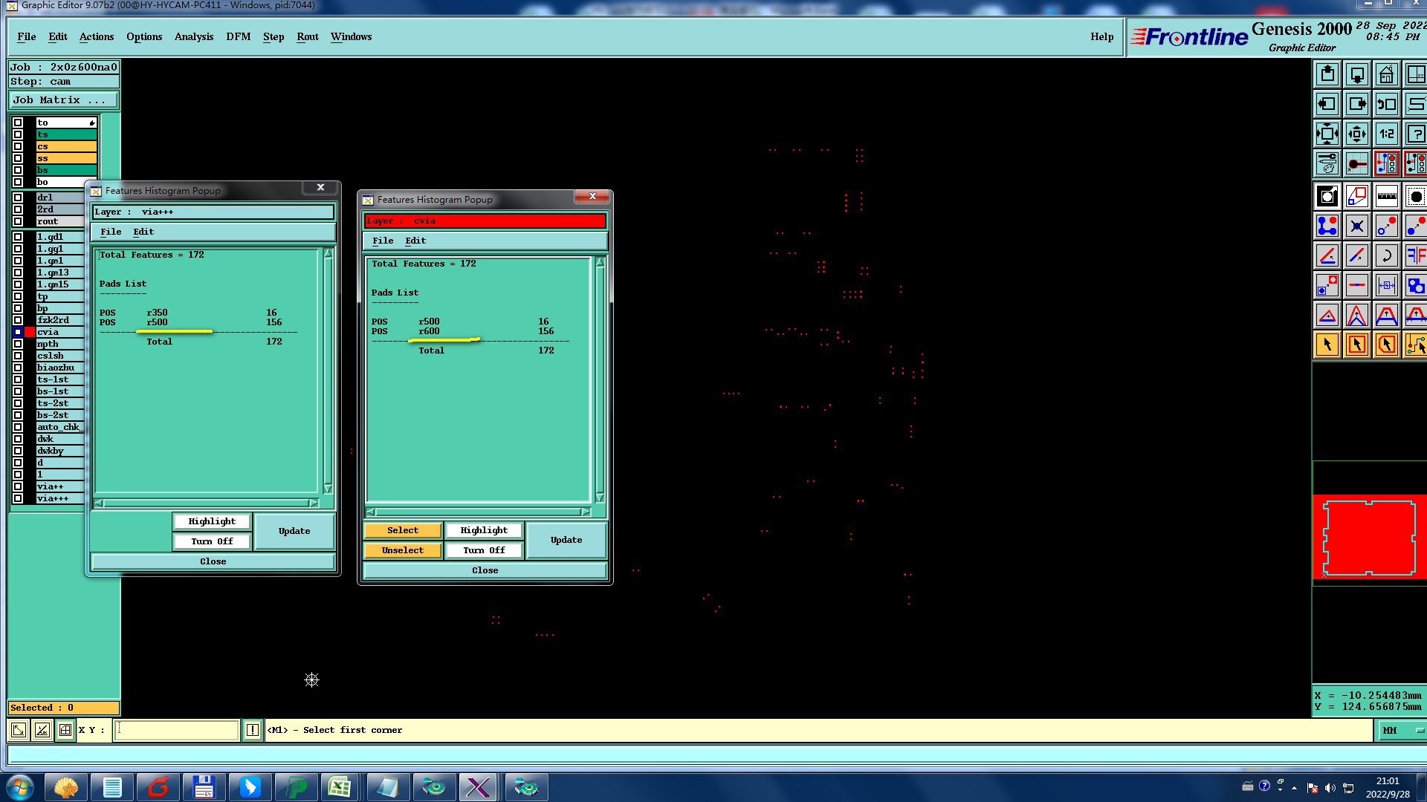Click the pan down icon
The image size is (1427, 802).
point(1357,74)
